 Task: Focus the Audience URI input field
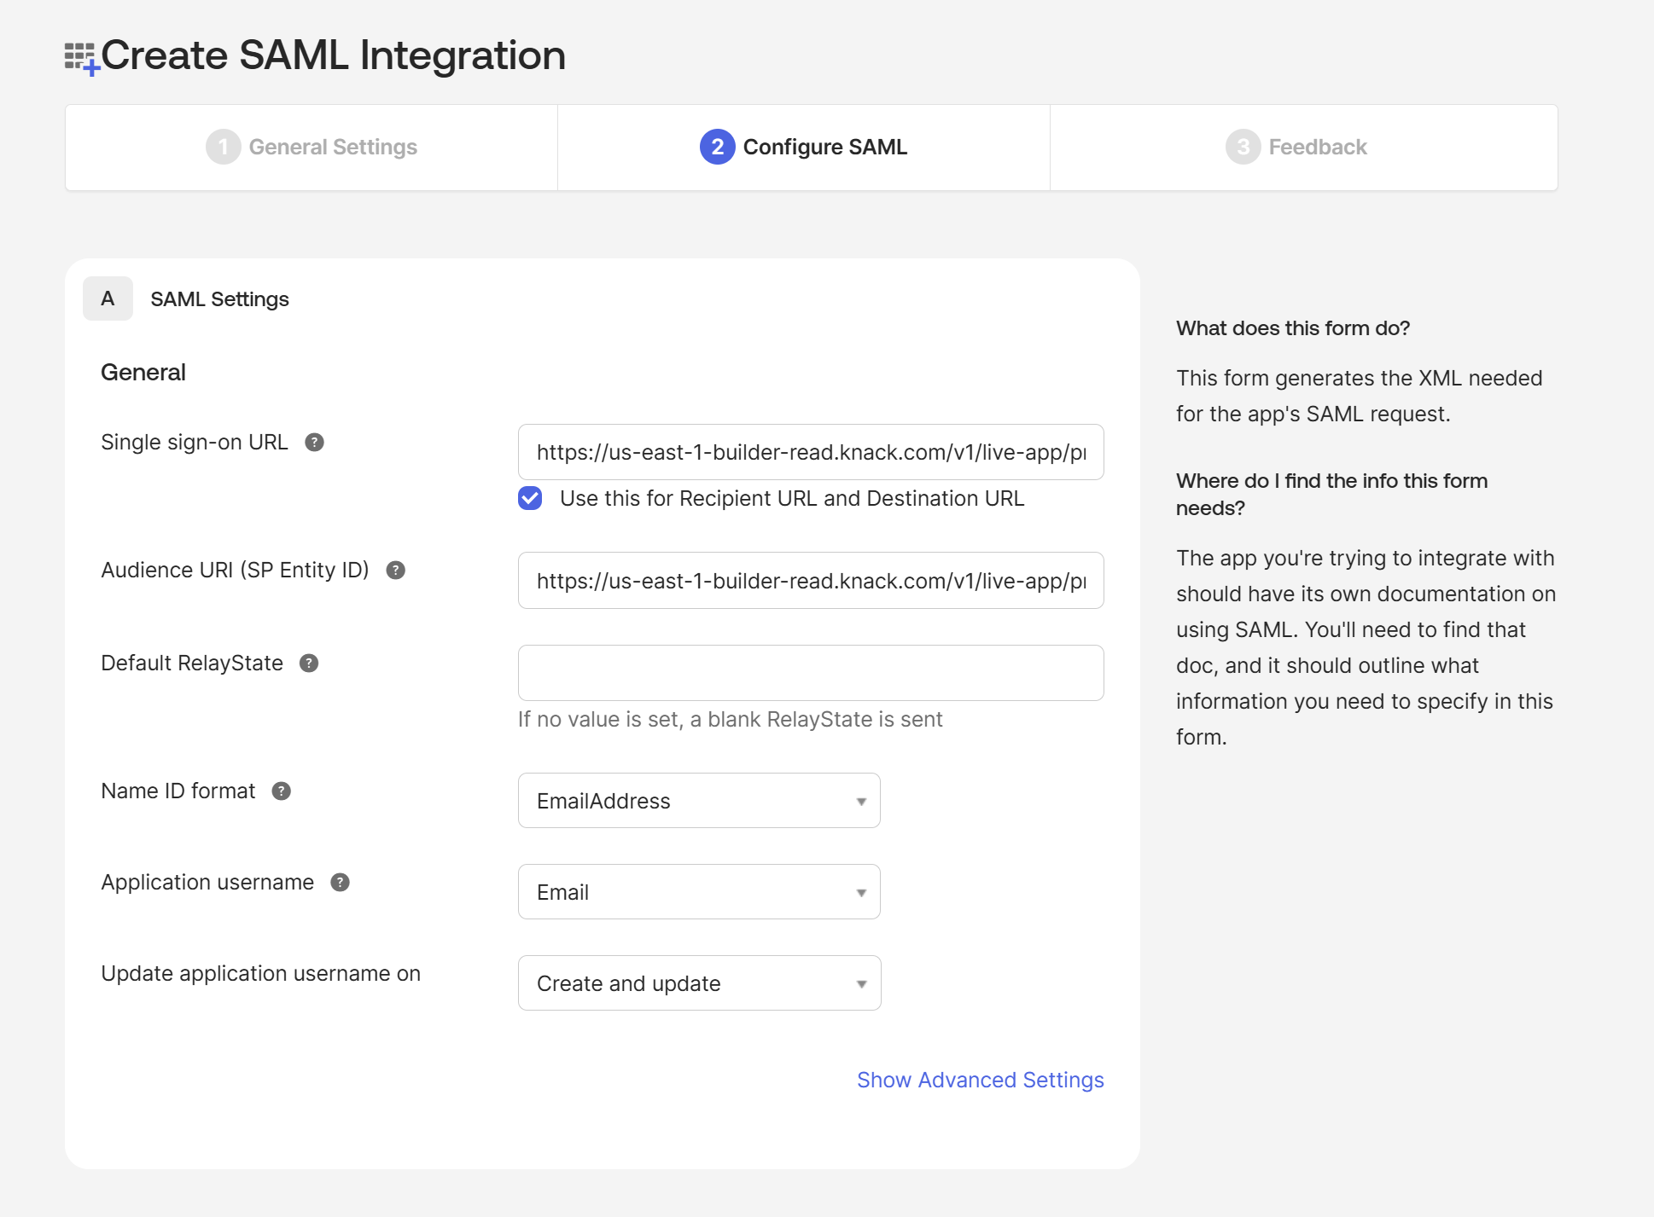[x=810, y=581]
